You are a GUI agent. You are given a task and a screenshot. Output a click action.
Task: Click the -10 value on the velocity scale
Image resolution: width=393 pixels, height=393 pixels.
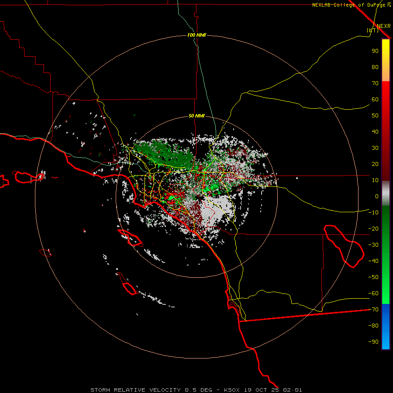373,213
